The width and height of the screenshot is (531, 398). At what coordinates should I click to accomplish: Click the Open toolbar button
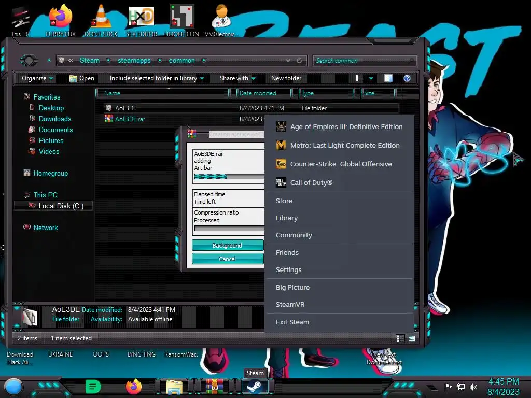(x=81, y=78)
